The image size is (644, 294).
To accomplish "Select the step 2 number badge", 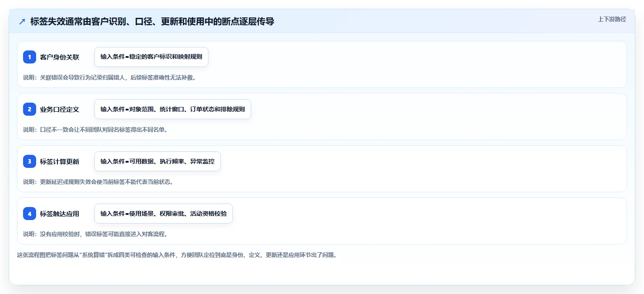I will (30, 109).
